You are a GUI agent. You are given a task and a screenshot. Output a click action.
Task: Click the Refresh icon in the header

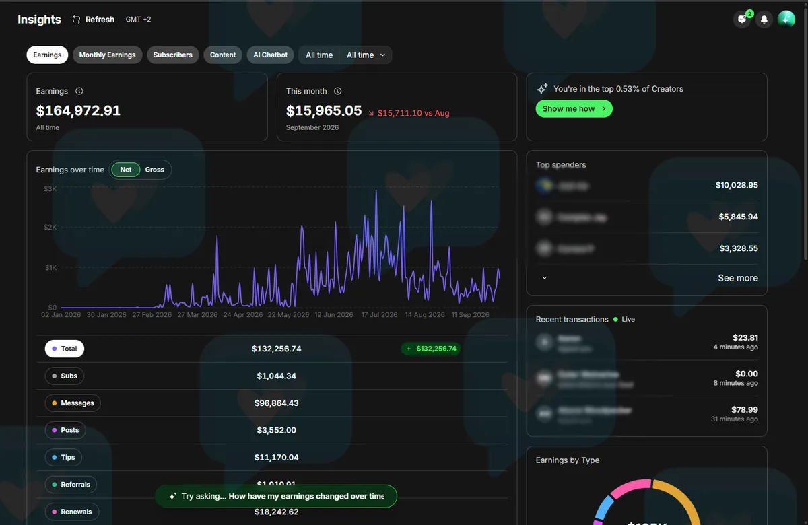77,20
